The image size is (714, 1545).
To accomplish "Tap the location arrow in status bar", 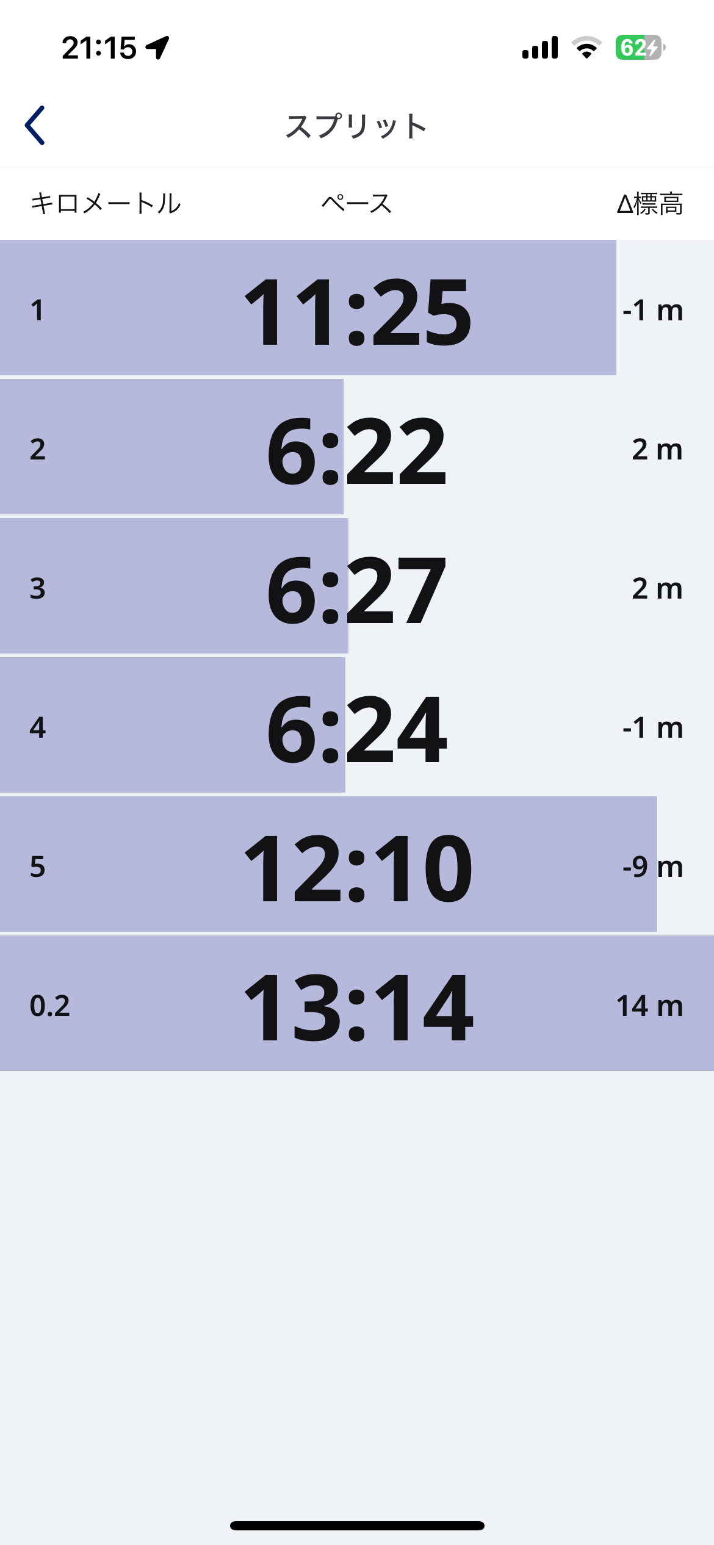I will 157,48.
